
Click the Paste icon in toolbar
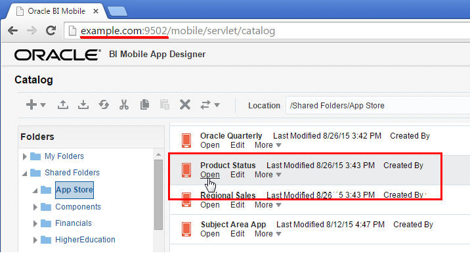[x=165, y=104]
